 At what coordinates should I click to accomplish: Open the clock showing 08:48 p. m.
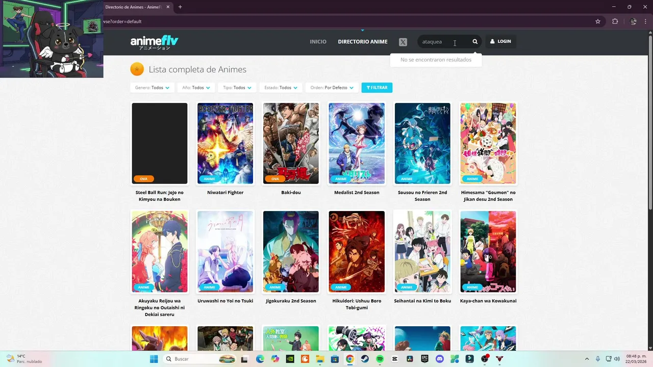pyautogui.click(x=636, y=359)
